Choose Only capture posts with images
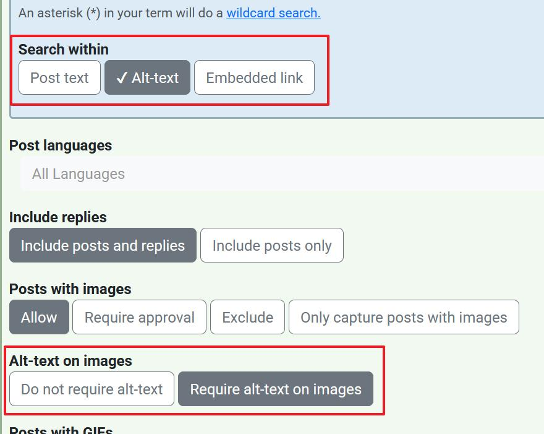This screenshot has height=434, width=544. pos(403,318)
